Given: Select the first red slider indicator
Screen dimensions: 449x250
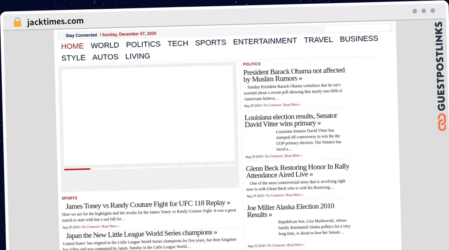Looking at the screenshot, I should tap(77, 169).
